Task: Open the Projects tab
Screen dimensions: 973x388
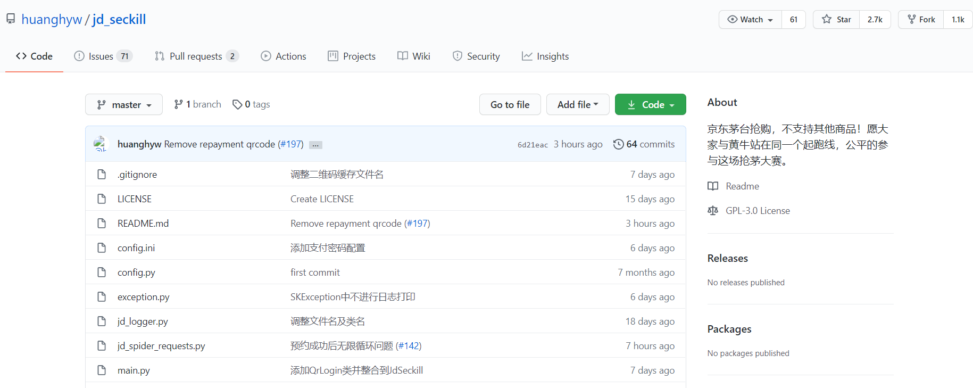Action: click(352, 56)
